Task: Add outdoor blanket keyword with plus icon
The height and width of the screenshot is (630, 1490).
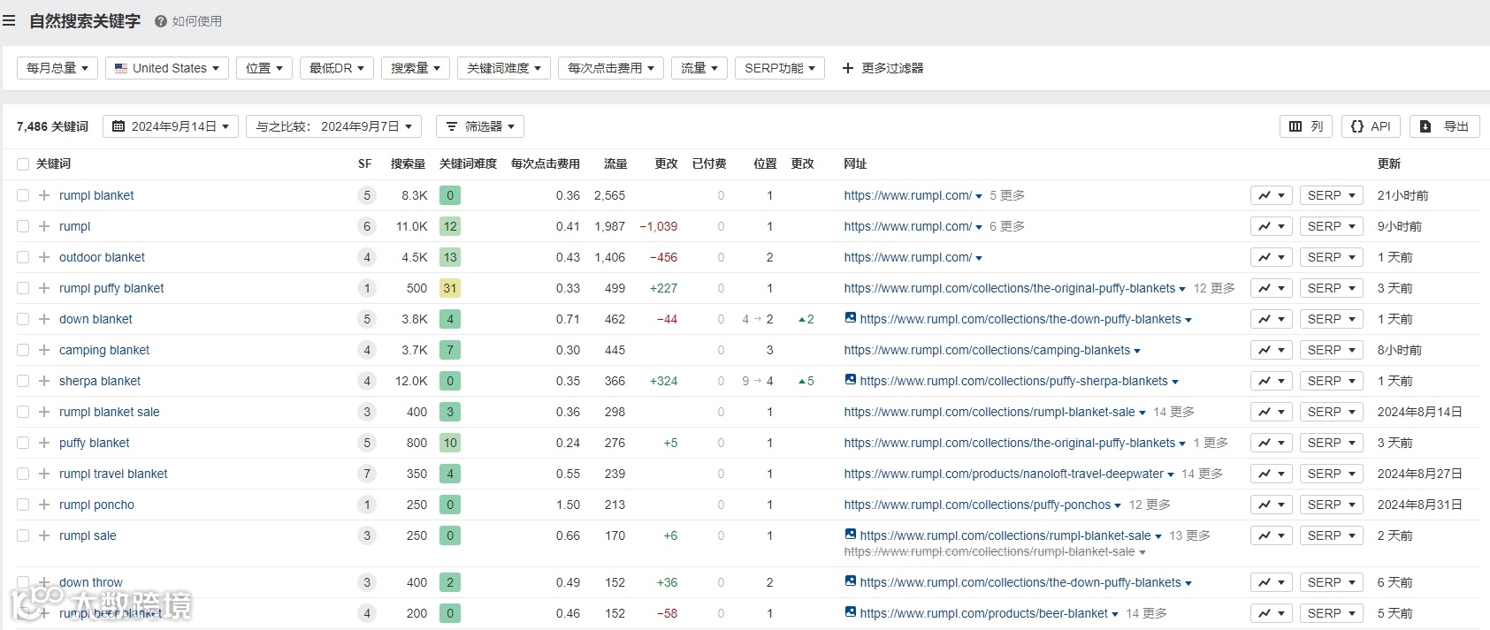Action: point(43,257)
